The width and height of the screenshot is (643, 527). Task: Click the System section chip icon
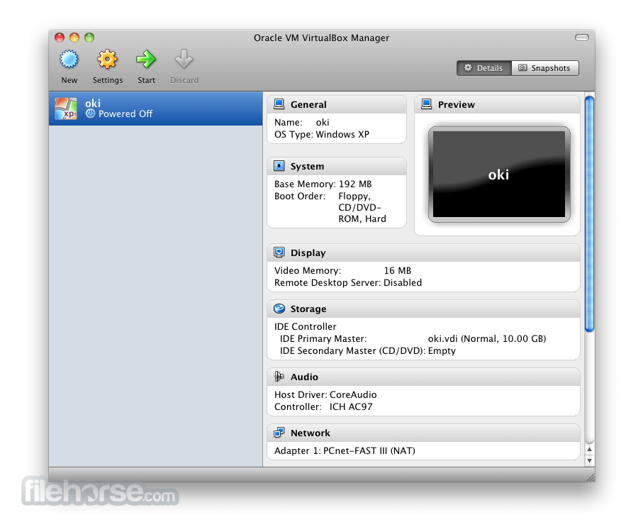[279, 166]
